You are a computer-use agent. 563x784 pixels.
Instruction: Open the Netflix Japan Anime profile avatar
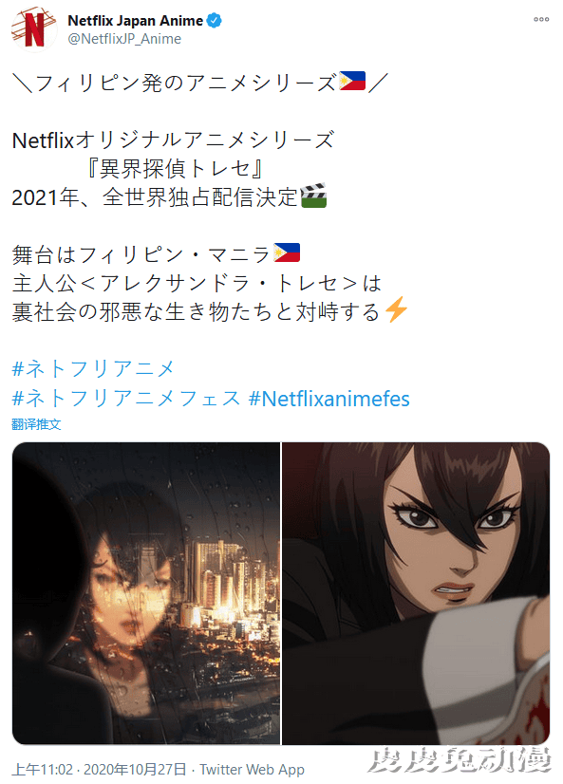click(34, 29)
